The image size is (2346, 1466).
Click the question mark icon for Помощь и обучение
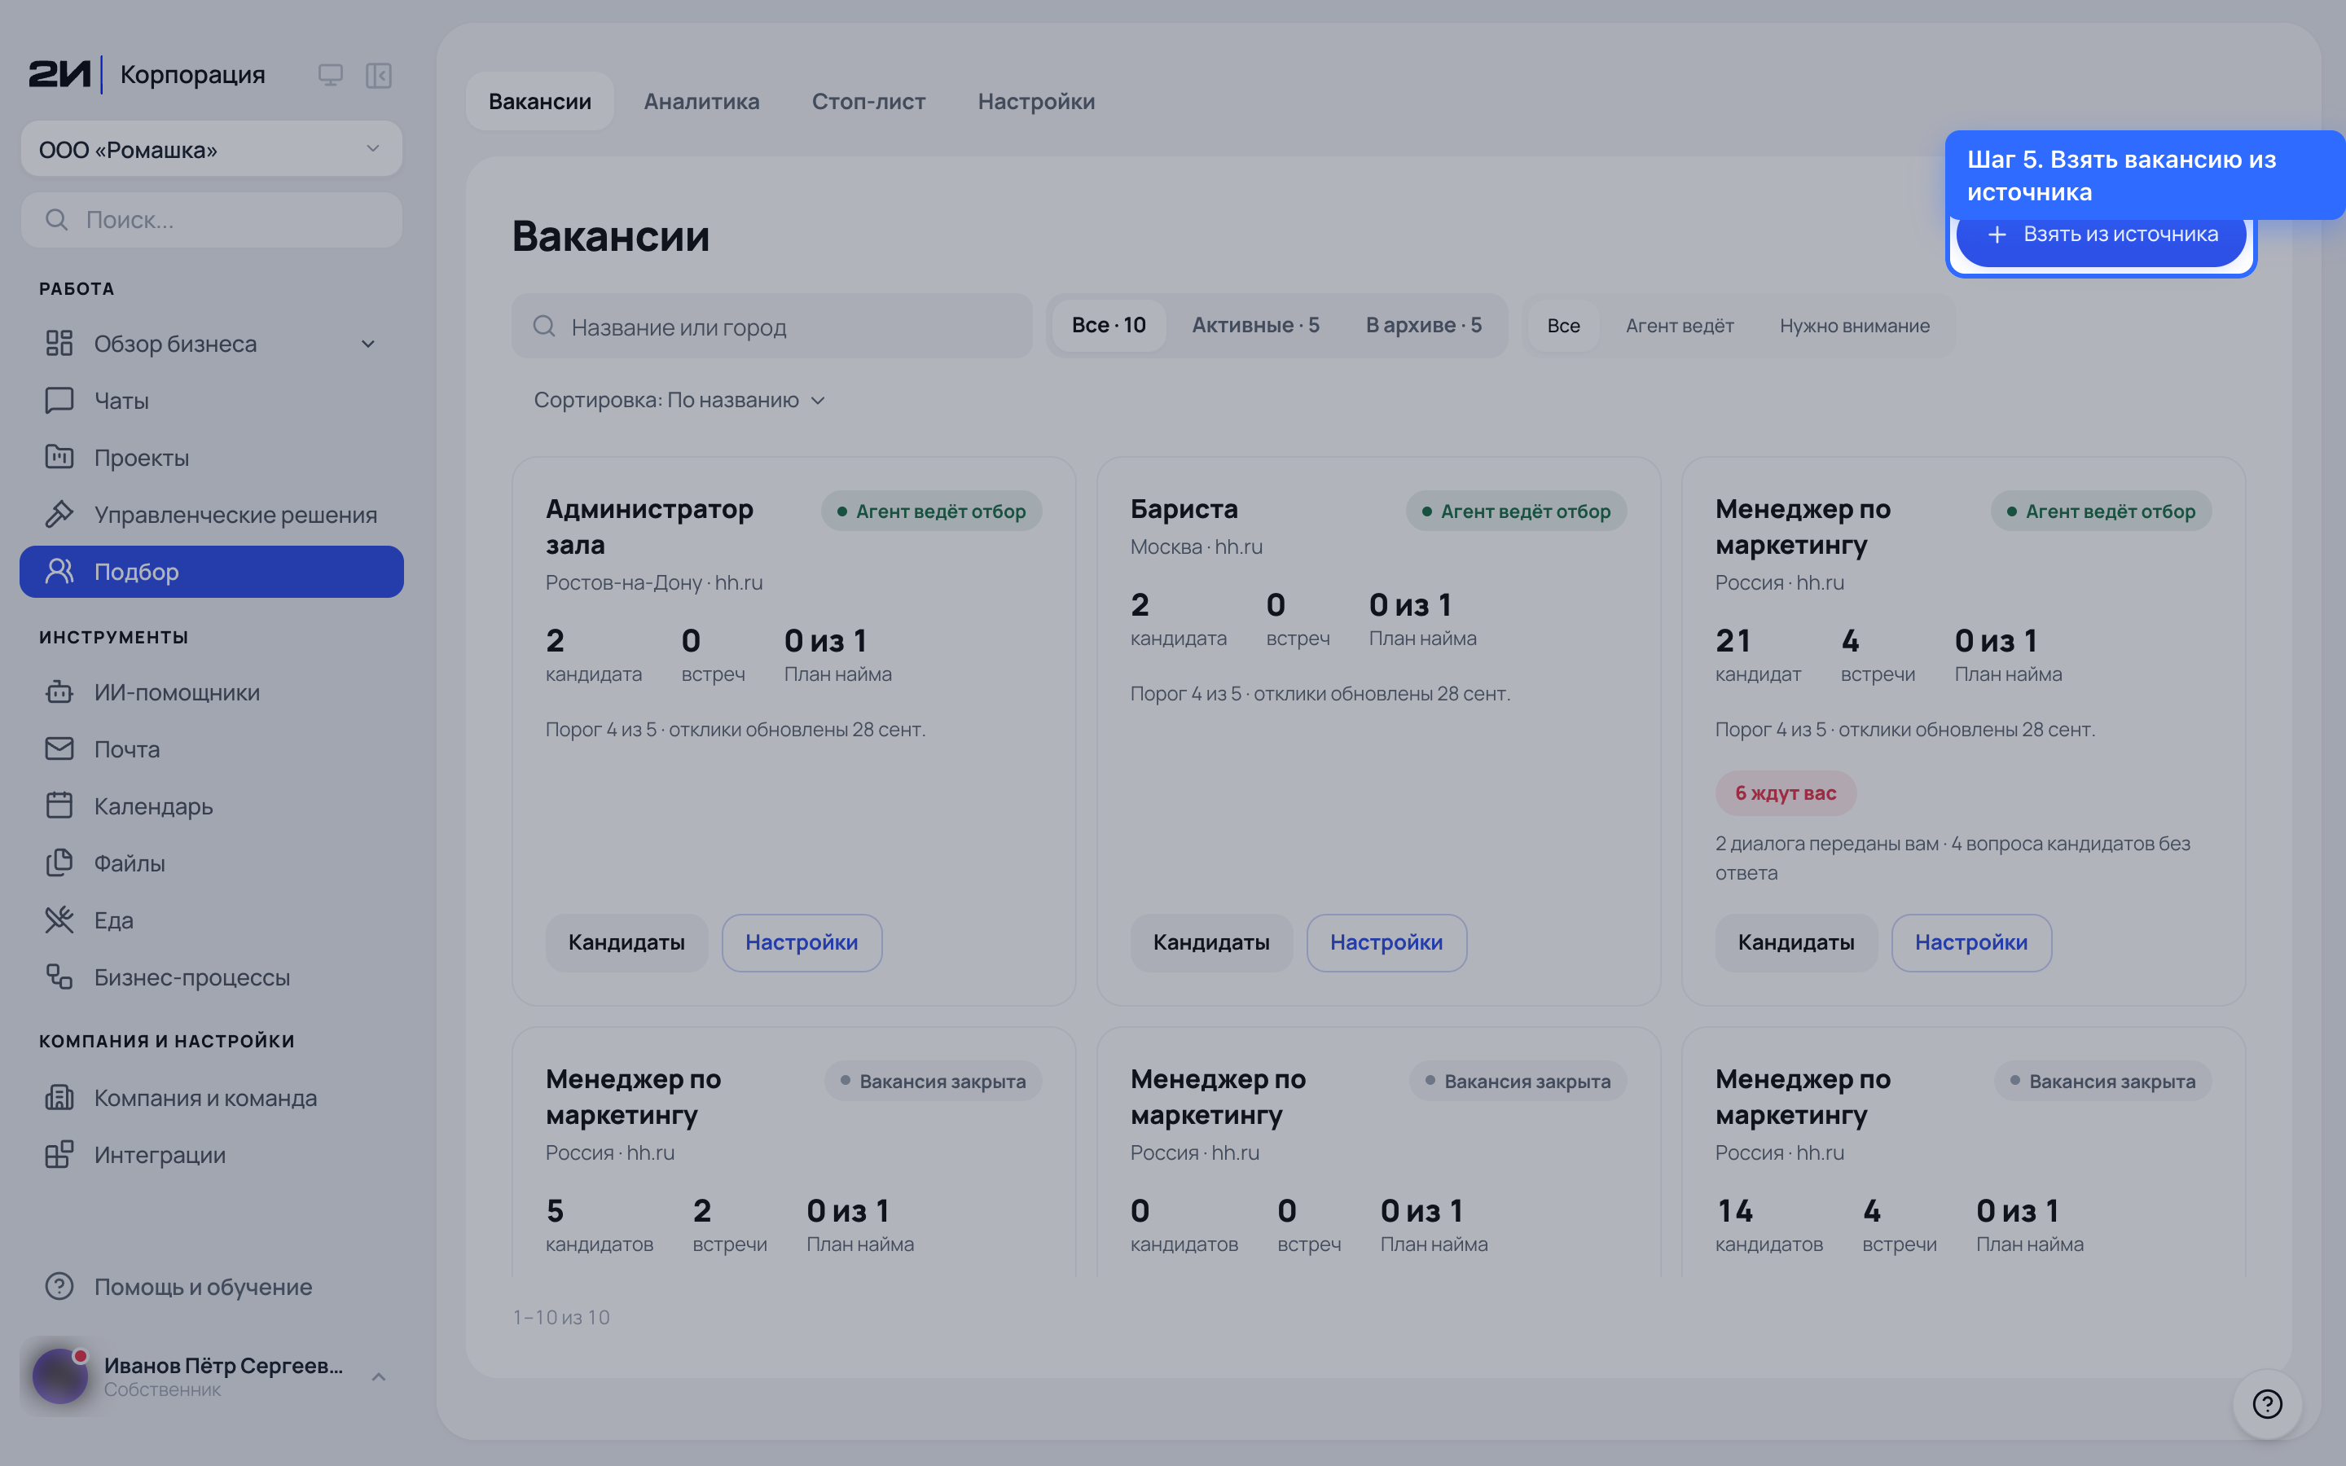click(59, 1287)
